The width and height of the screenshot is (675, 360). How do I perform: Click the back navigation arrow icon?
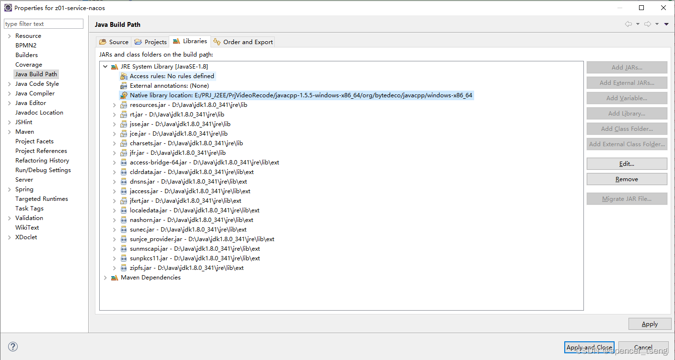[628, 24]
